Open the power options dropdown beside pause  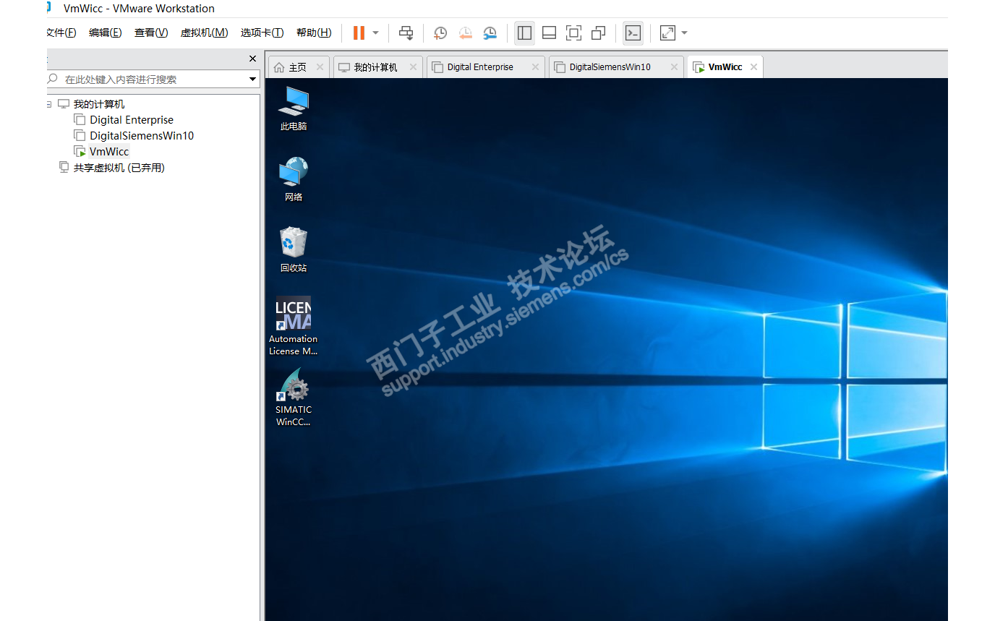[x=375, y=33]
